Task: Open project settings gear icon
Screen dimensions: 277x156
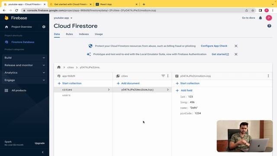Action: click(44, 27)
